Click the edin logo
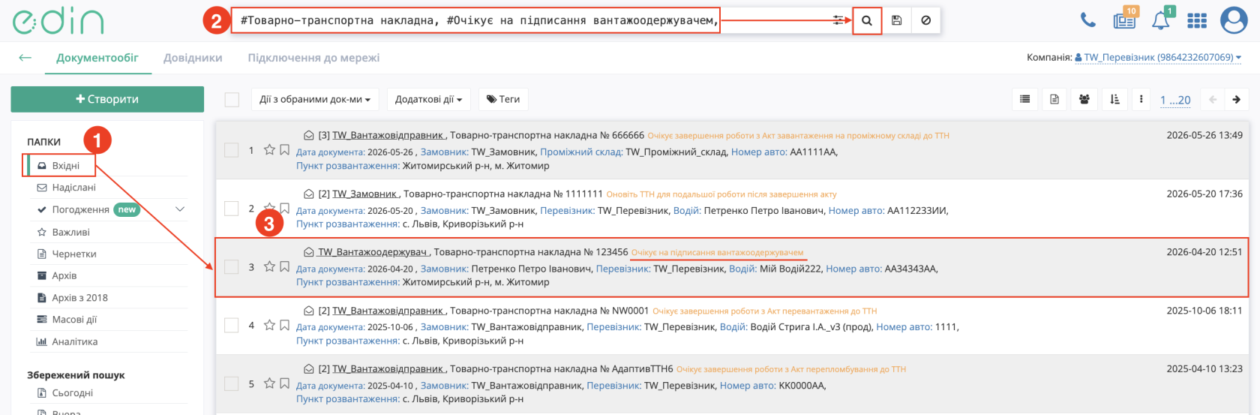This screenshot has height=415, width=1260. coord(58,21)
